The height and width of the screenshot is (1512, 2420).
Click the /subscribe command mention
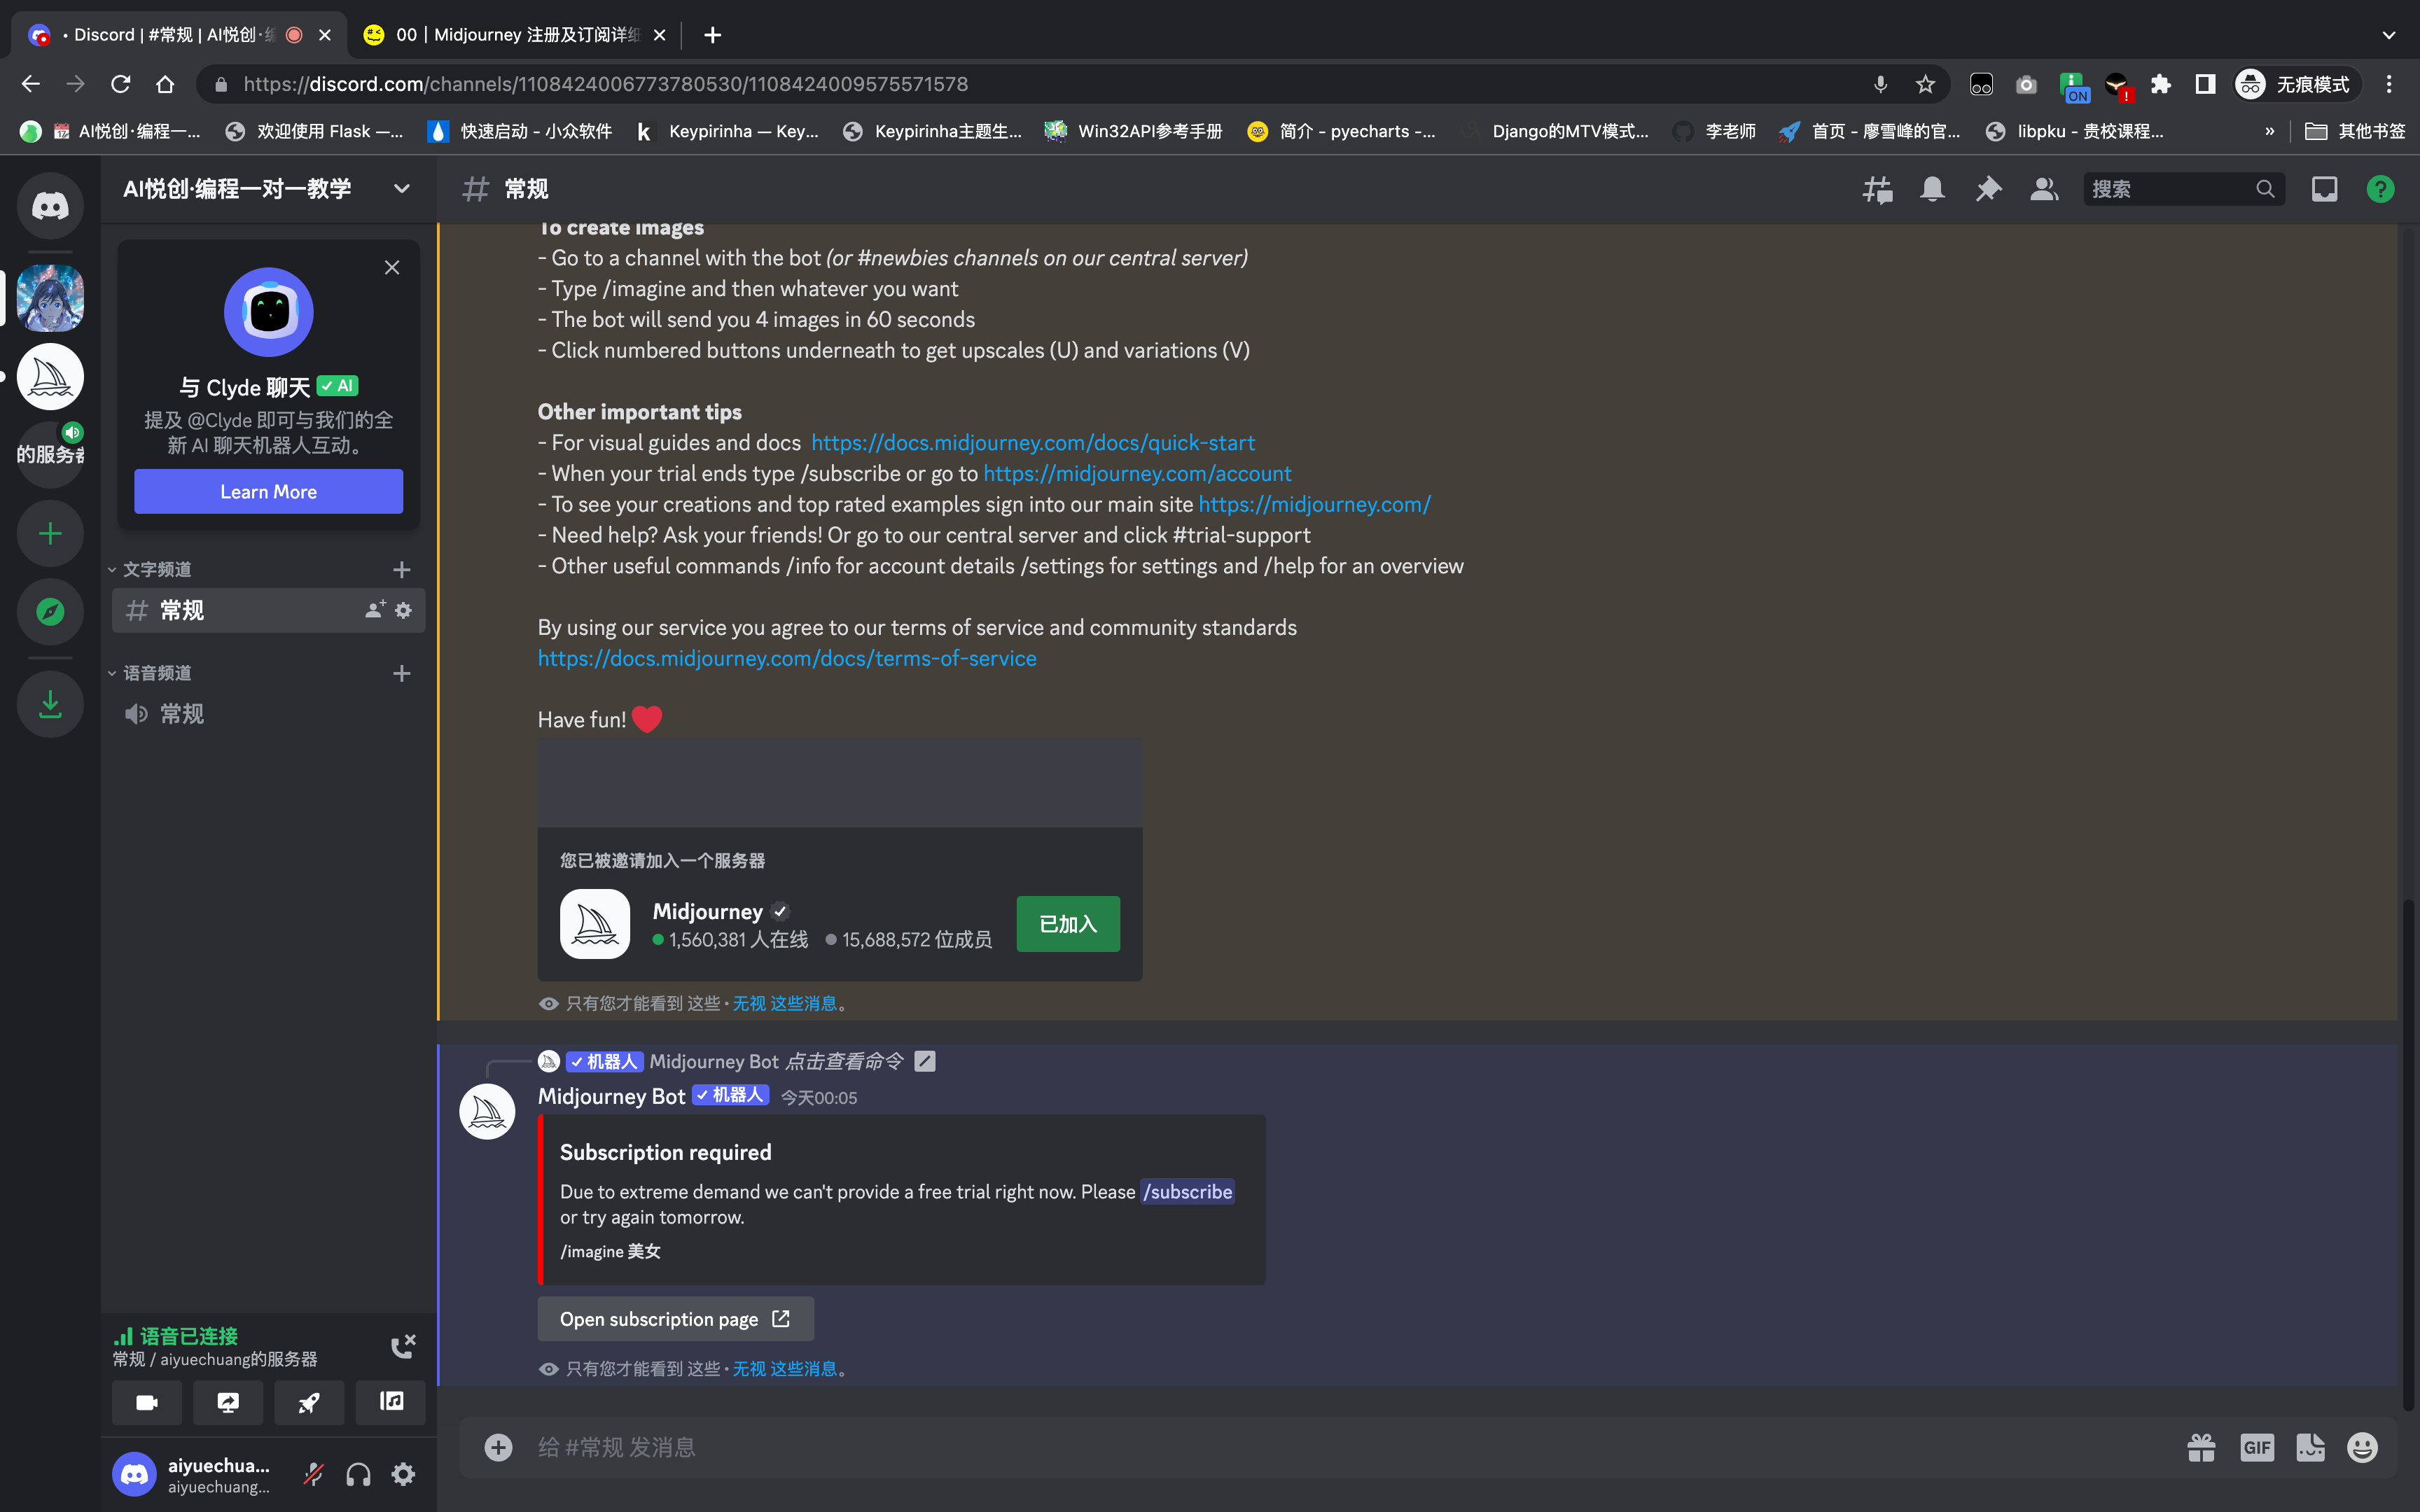[1188, 1192]
